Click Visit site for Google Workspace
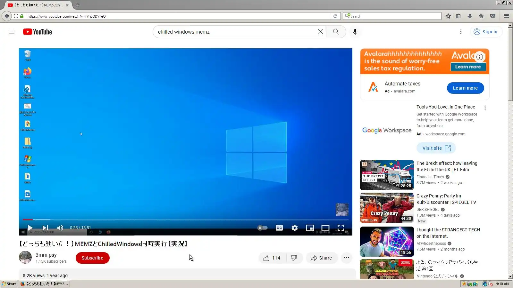 point(436,148)
